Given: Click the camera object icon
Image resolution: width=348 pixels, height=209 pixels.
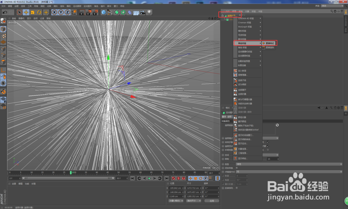Looking at the screenshot, I should pos(142,12).
